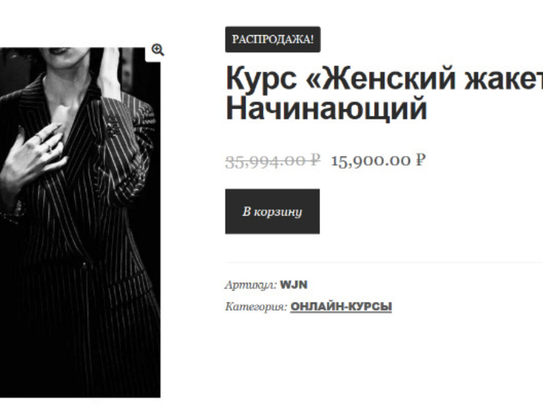Viewport: 543px width, 407px height.
Task: Click the Артикул label
Action: pos(251,285)
